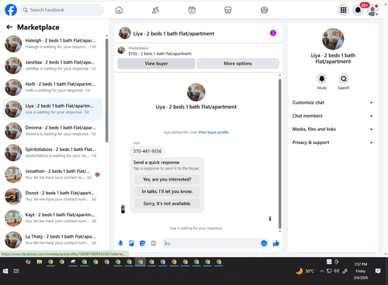Click the purple conversation info icon
Viewport: 388px width, 285px height.
click(x=273, y=33)
